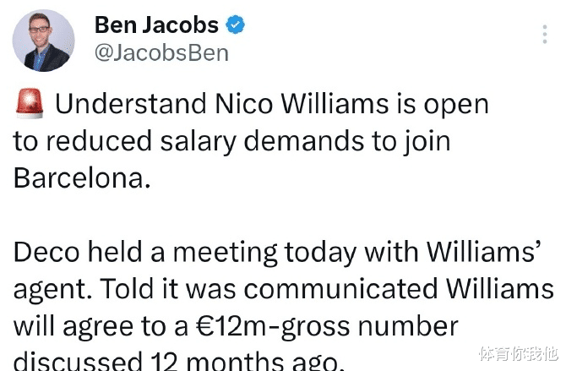566x371 pixels.
Task: Click the '12 months ago.' text
Action: pos(247,361)
